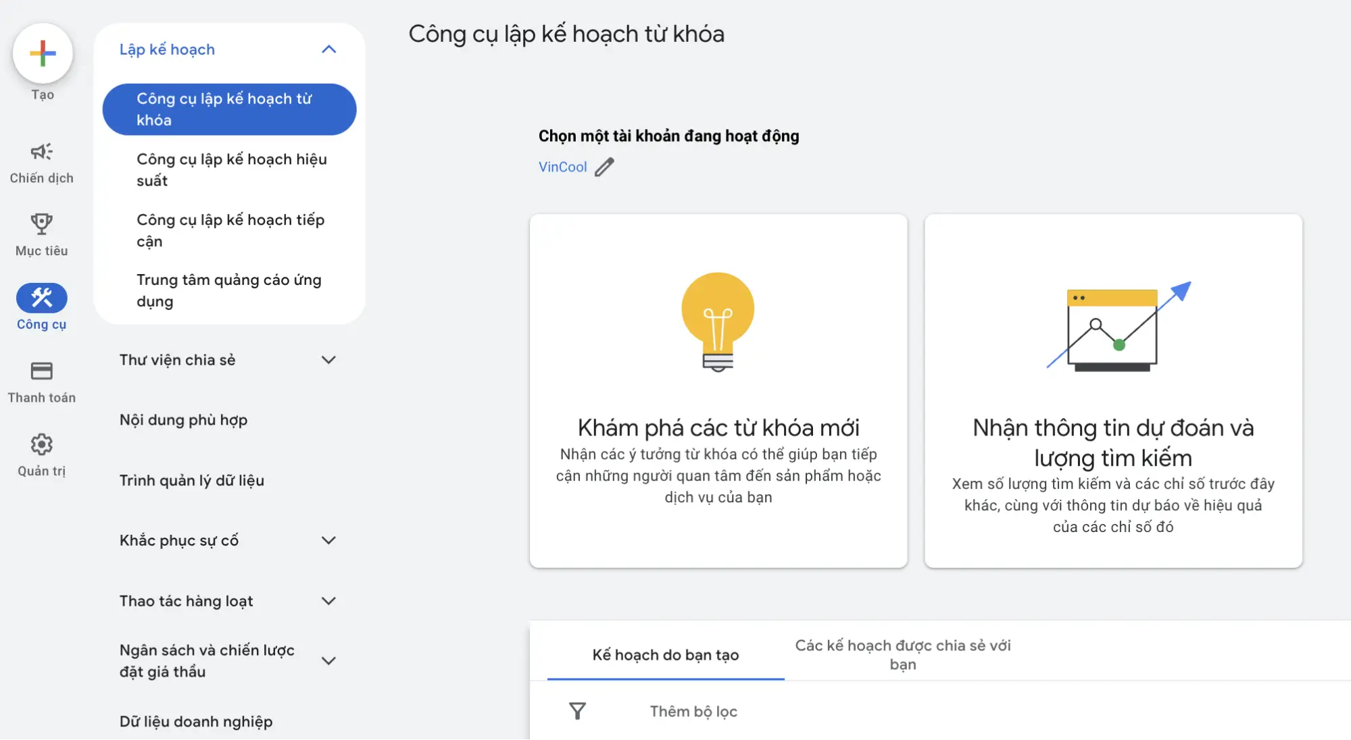Click the forecast chart illustration

[x=1119, y=326]
